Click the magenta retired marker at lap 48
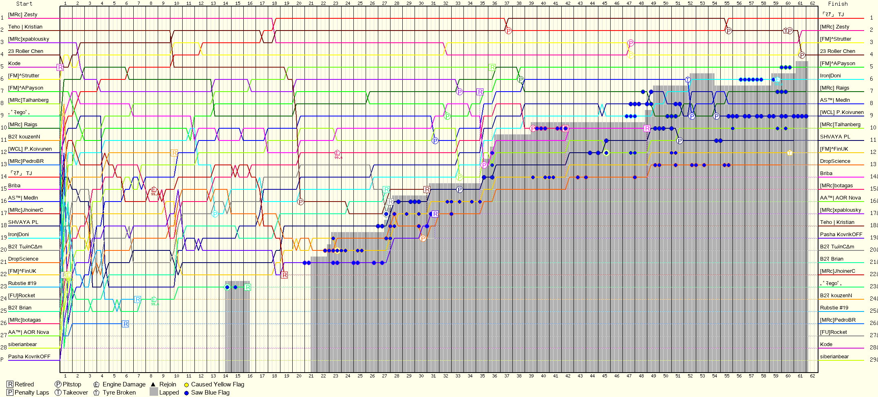This screenshot has height=397, width=878. click(647, 128)
